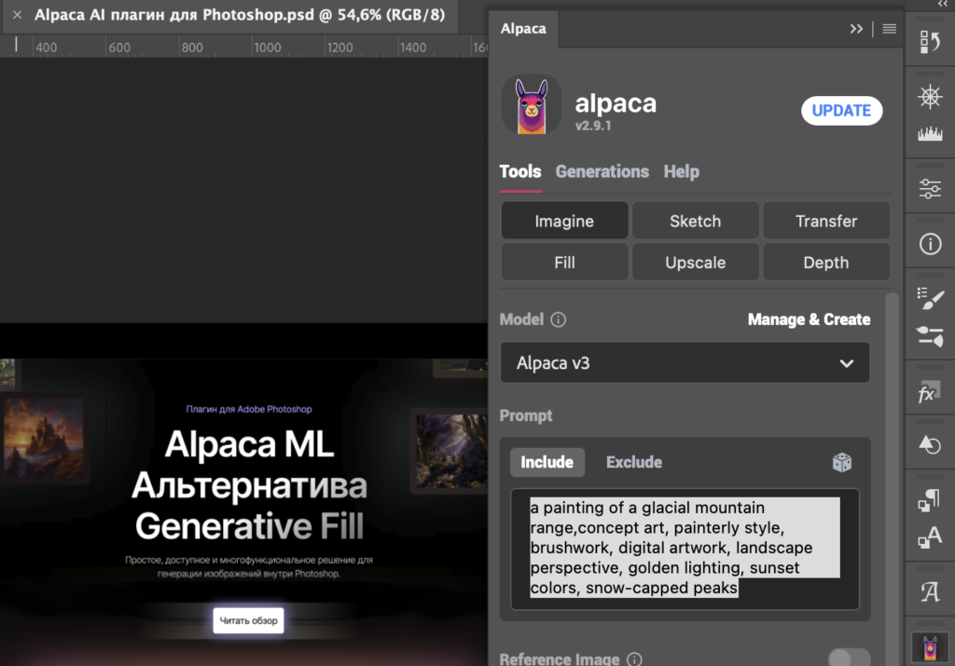955x666 pixels.
Task: Open the Brushes panel icon
Action: click(930, 335)
